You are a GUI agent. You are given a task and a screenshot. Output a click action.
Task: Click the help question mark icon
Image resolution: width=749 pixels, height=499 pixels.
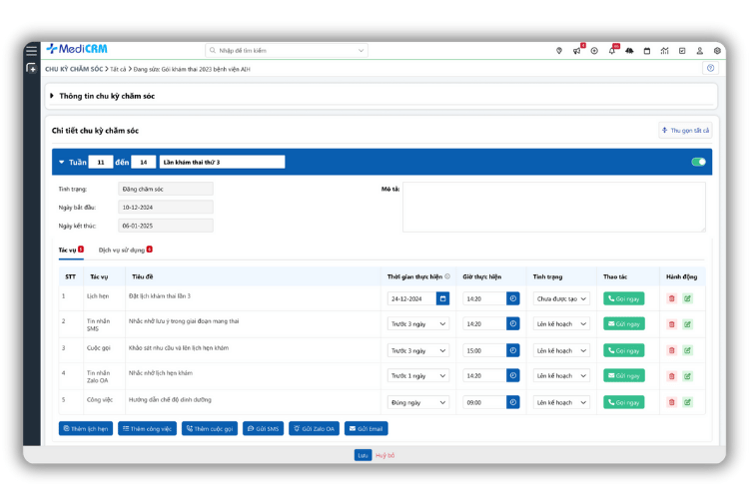pos(710,69)
